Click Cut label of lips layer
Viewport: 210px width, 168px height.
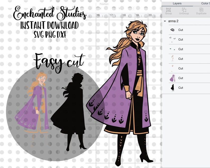pyautogui.click(x=181, y=30)
